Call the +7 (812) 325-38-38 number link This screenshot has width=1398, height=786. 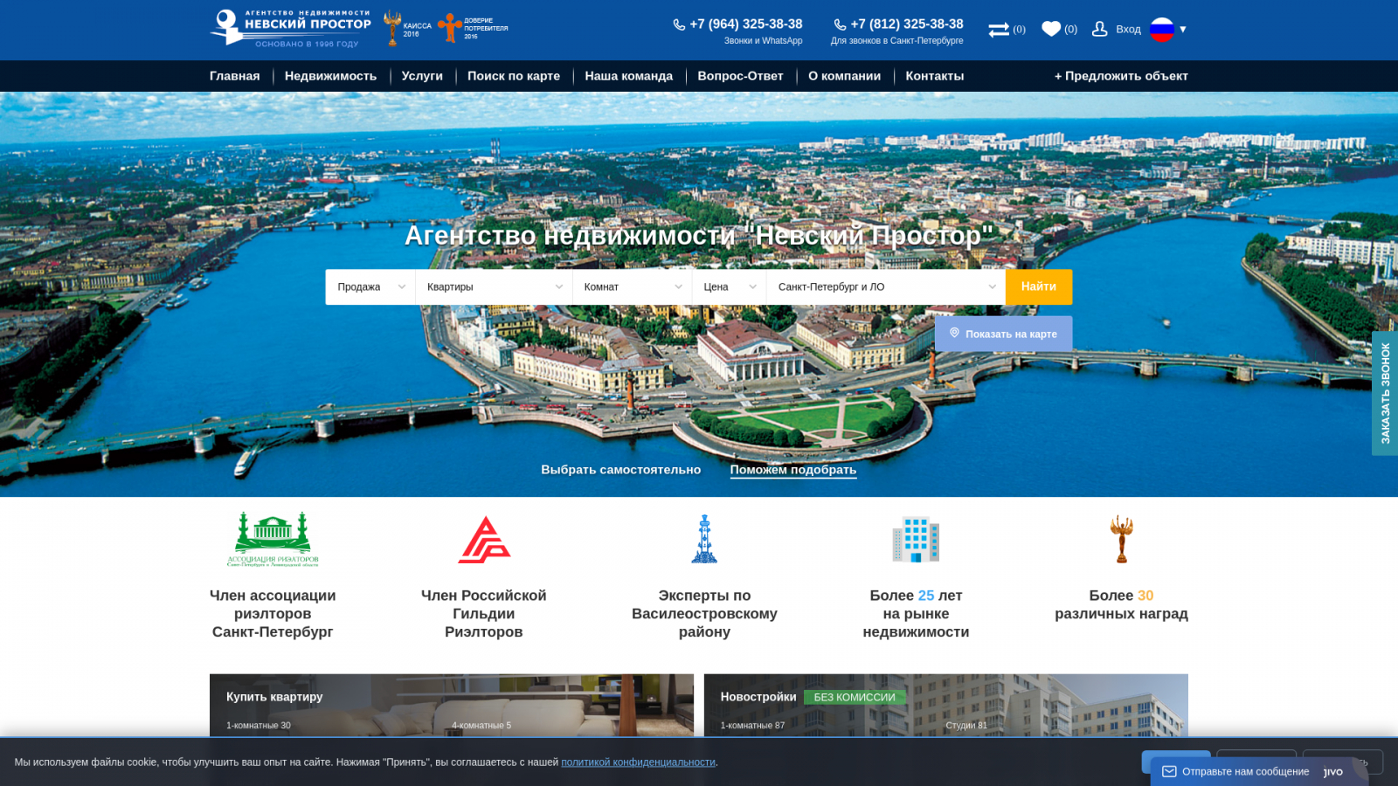click(x=907, y=24)
